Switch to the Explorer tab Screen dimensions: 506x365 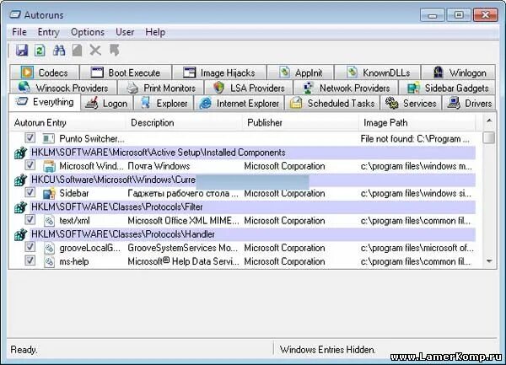tap(164, 103)
